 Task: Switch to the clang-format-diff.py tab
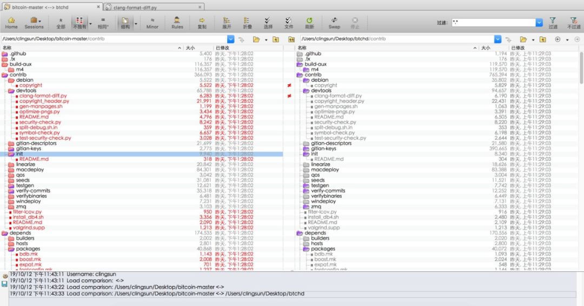(154, 7)
